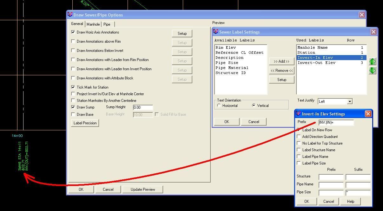This screenshot has height=211, width=383.
Task: Click the << Remove << button
Action: 281,71
